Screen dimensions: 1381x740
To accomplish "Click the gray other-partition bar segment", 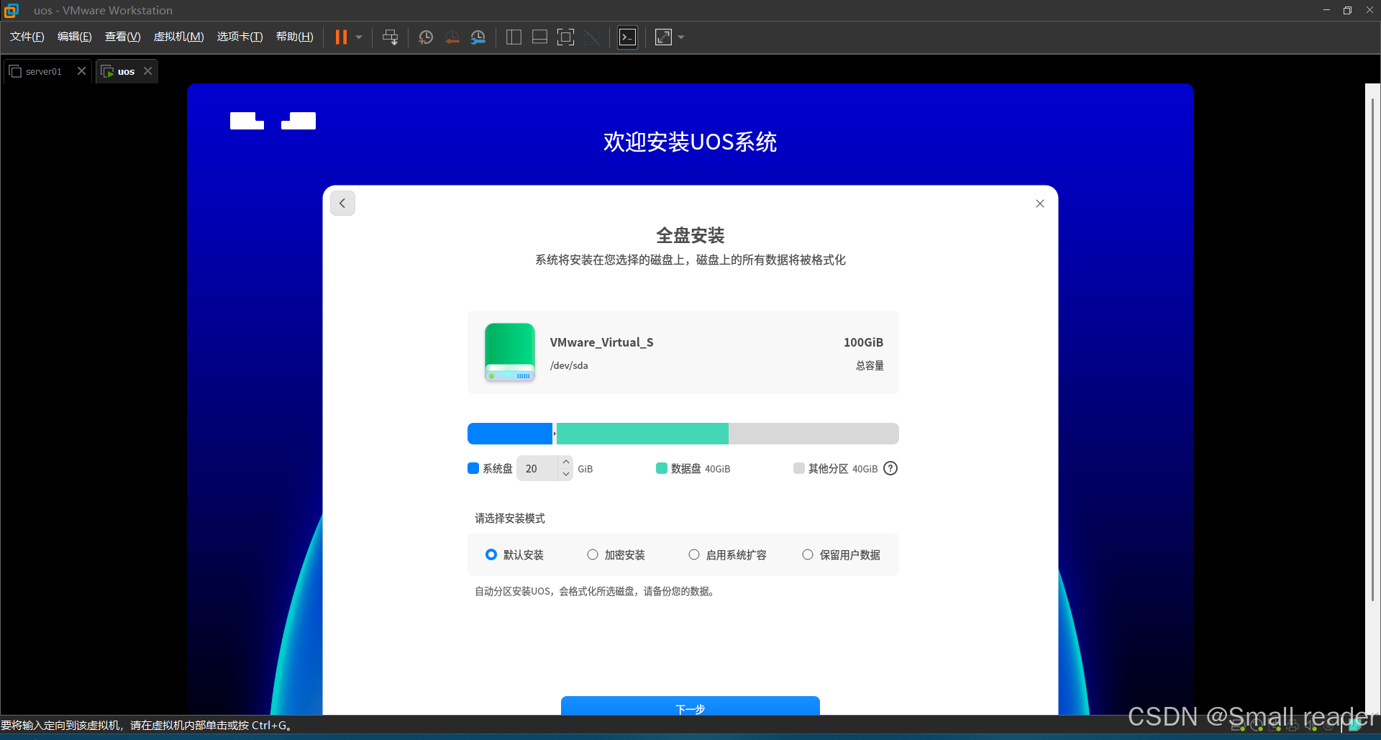I will (813, 434).
